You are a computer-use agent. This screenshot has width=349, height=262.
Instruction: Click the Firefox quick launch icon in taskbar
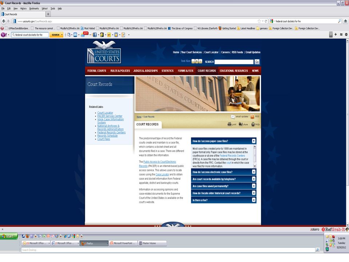pyautogui.click(x=27, y=236)
